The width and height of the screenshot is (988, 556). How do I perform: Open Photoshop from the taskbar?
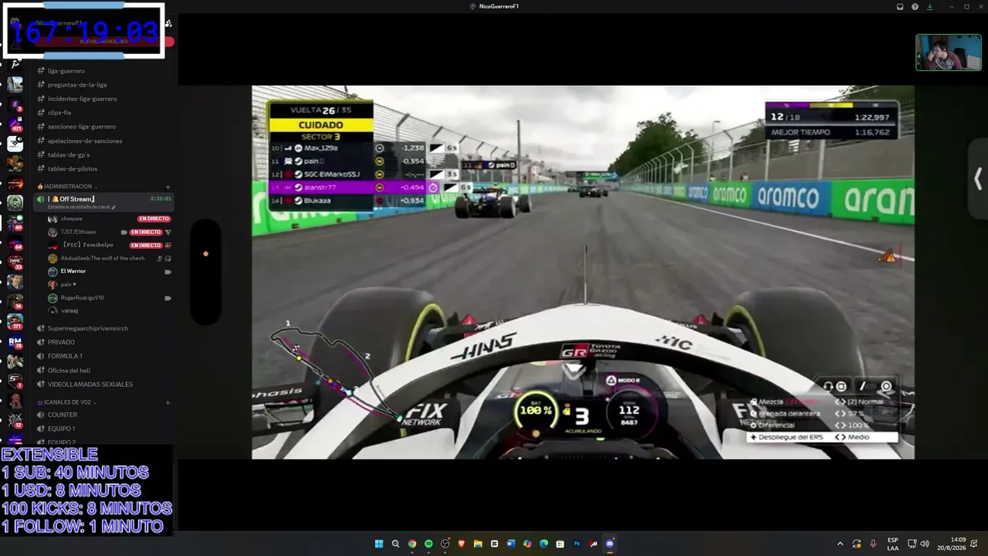pos(577,544)
